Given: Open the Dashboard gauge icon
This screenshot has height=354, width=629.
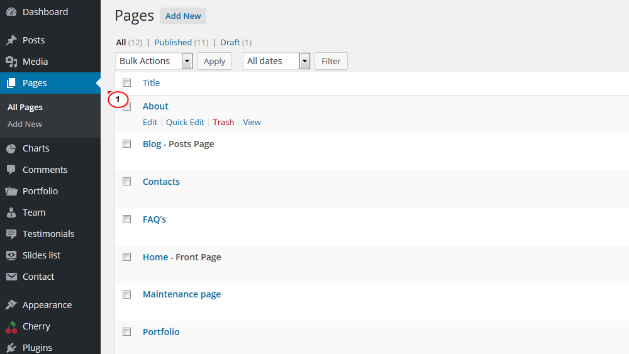Looking at the screenshot, I should (11, 12).
